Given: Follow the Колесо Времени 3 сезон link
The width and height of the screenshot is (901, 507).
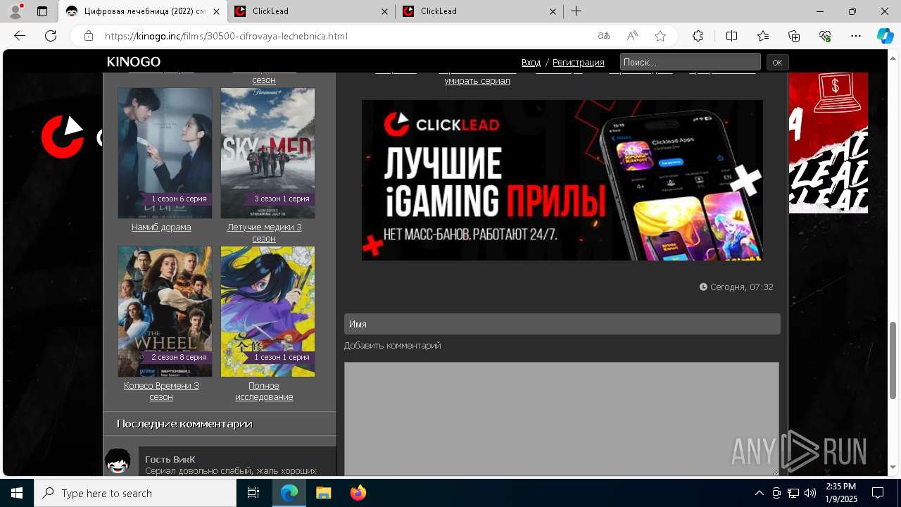Looking at the screenshot, I should tap(161, 392).
